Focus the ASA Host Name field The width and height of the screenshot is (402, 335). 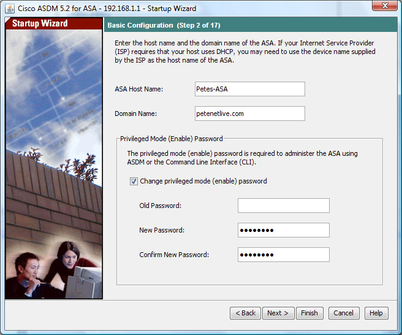tap(249, 89)
